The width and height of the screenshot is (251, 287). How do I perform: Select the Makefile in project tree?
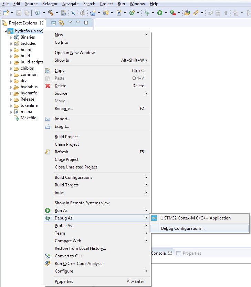(x=28, y=118)
